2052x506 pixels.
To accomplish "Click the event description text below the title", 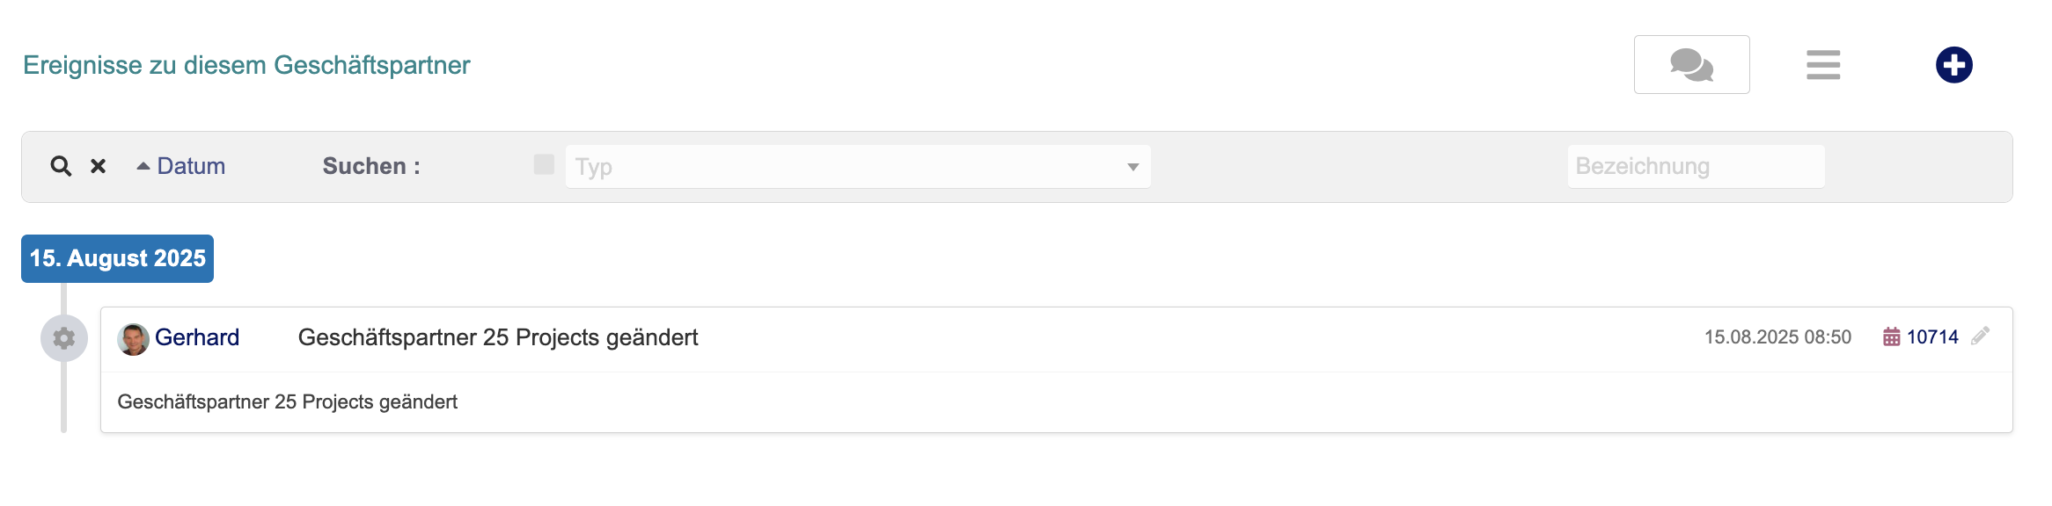I will click(x=288, y=401).
